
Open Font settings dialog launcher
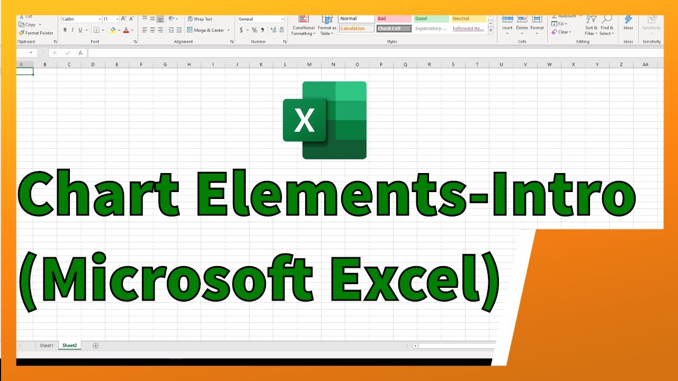136,41
